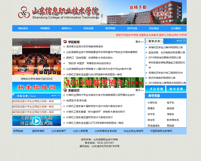Image resolution: width=201 pixels, height=161 pixels.
Task: Open 机构设置 menu item
Action: (88, 28)
